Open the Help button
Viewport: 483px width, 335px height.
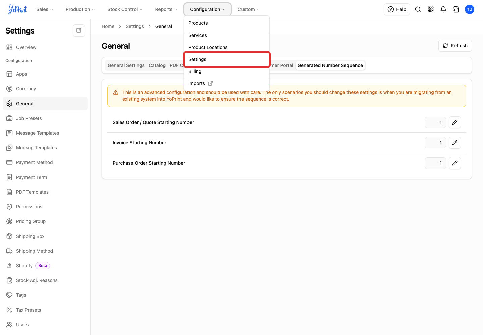click(x=397, y=9)
